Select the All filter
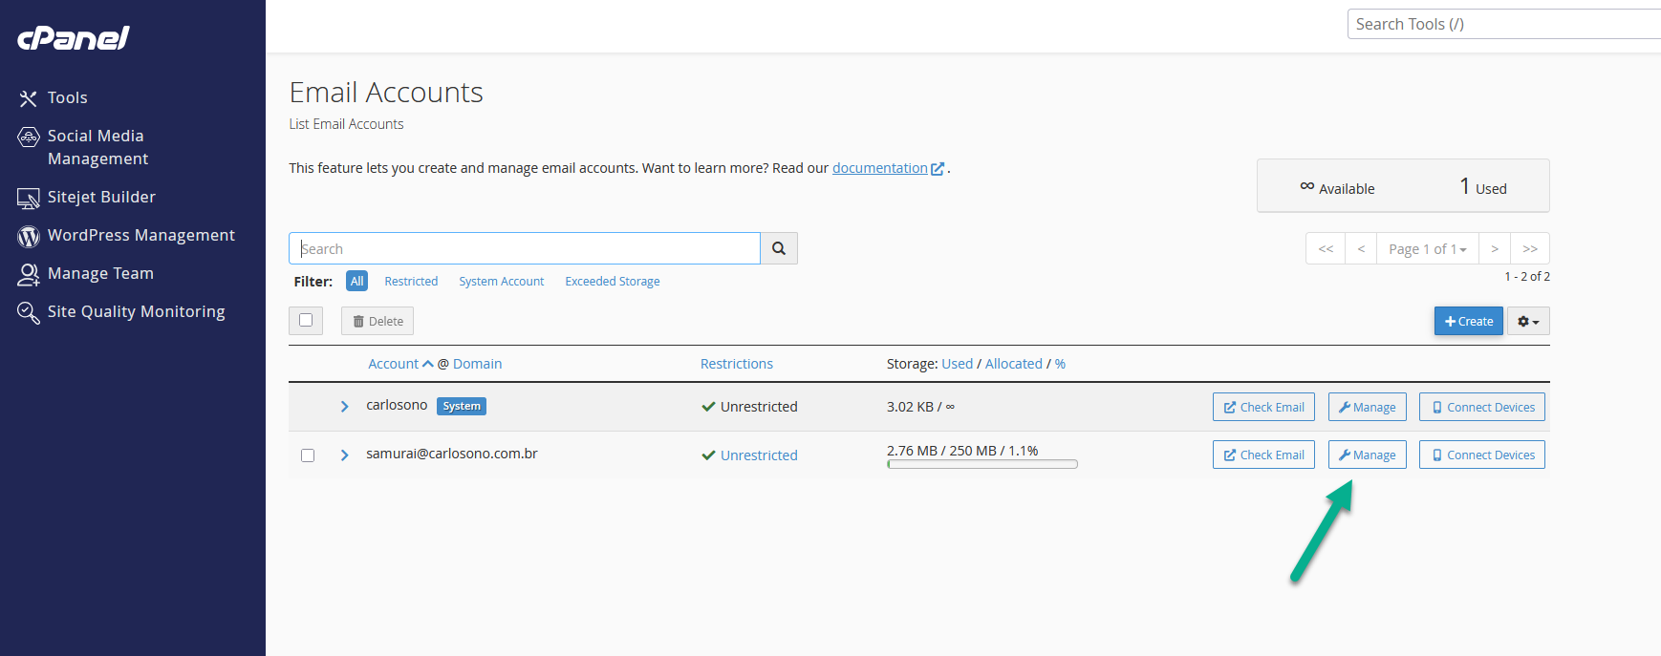 coord(356,281)
